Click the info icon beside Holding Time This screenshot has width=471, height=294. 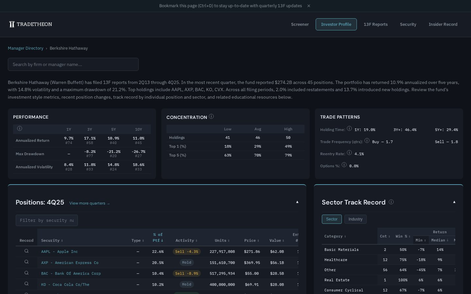[x=349, y=128]
